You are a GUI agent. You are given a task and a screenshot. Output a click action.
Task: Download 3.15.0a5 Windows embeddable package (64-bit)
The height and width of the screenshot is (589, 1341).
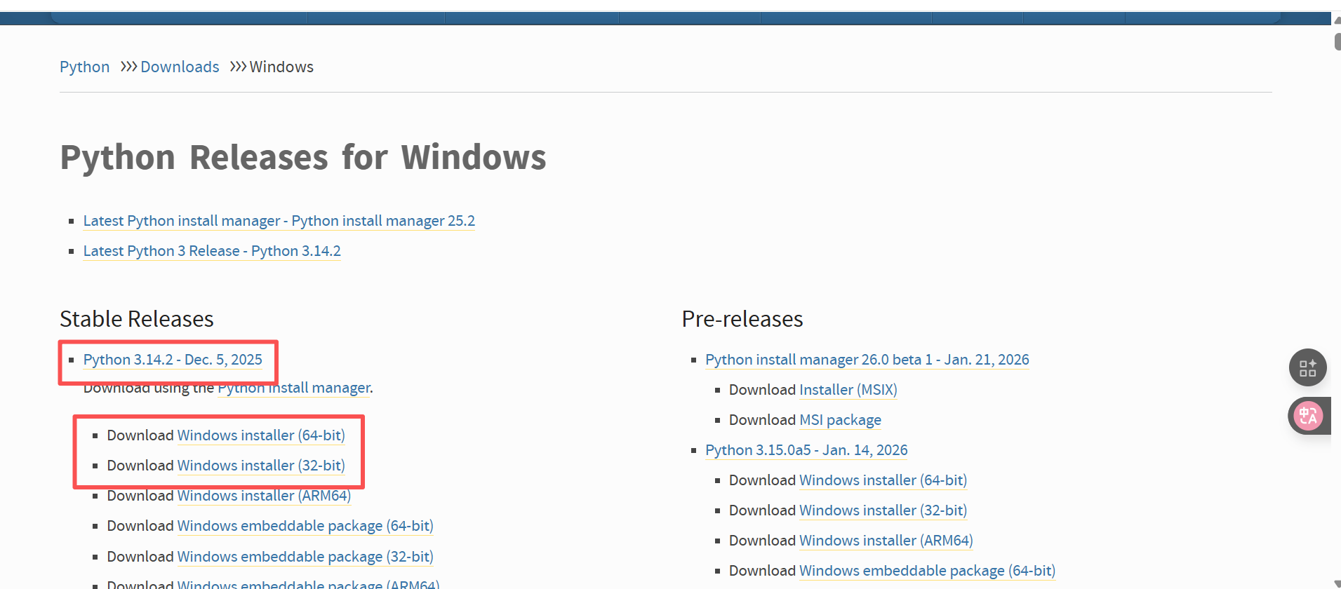(927, 571)
